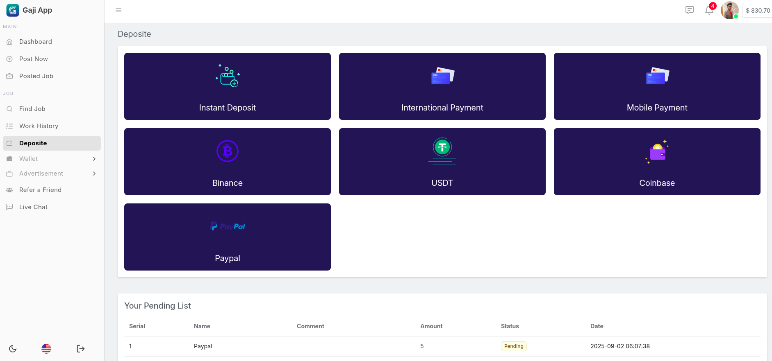Choose the Mobile Payment card
This screenshot has height=361, width=772.
click(657, 86)
